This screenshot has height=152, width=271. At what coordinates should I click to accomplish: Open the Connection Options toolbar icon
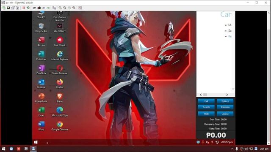[x=13, y=8]
